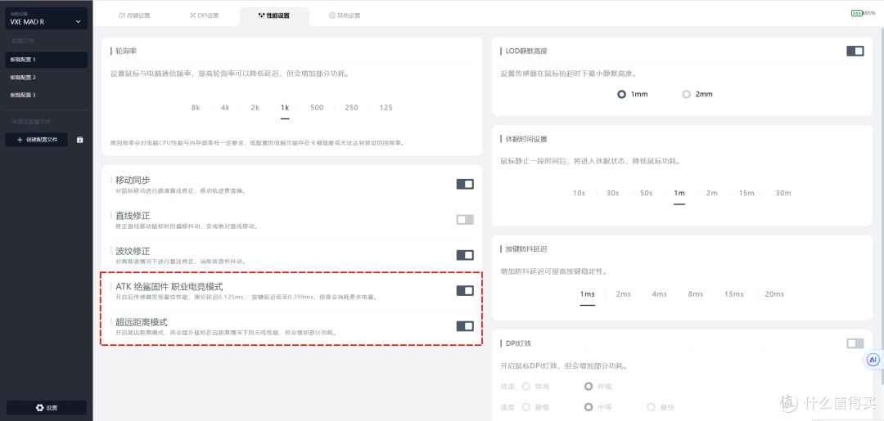Toggle the LOD静默高度 switch
Screen dimensions: 884x421
click(x=855, y=52)
